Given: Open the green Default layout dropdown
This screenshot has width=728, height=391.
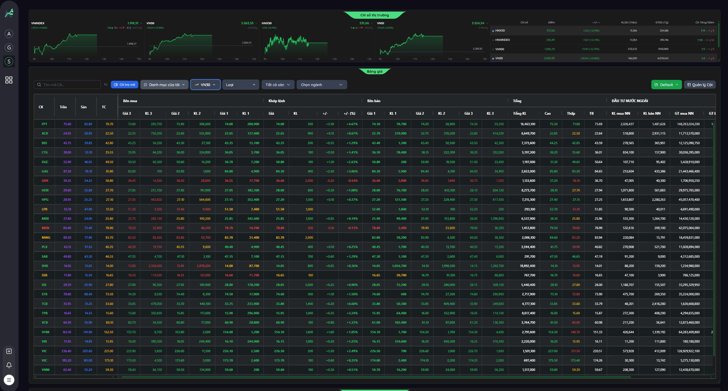Looking at the screenshot, I should click(x=666, y=85).
